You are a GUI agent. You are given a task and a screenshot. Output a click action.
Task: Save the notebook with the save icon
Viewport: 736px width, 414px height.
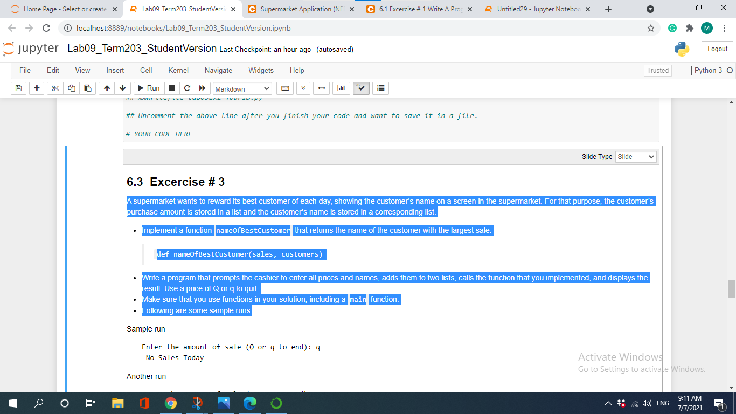tap(18, 88)
